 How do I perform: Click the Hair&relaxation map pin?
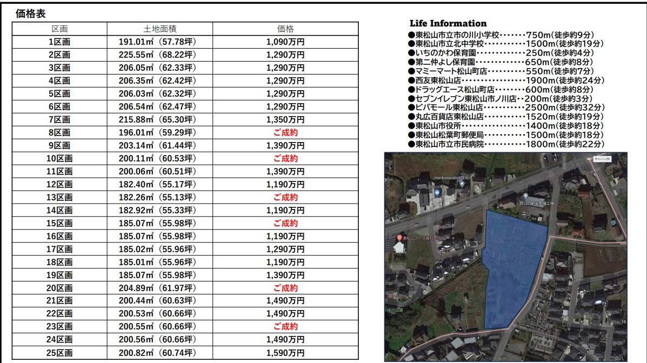point(462,184)
